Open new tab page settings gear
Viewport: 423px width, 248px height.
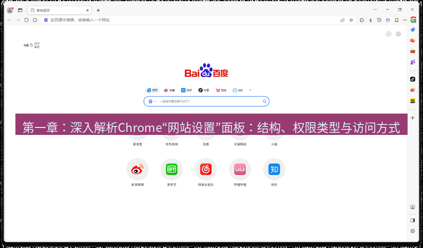tap(398, 34)
